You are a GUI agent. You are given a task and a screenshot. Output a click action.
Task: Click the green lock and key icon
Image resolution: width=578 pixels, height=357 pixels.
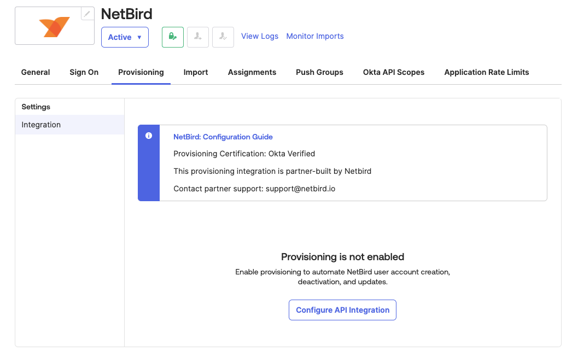(172, 37)
